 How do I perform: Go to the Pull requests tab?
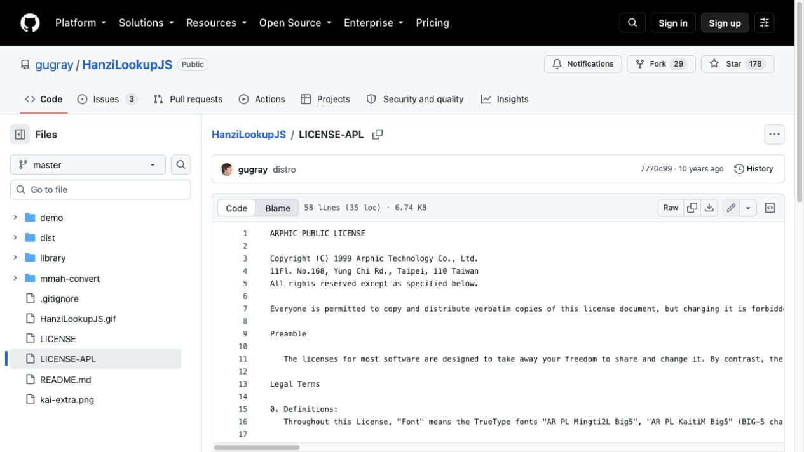tap(188, 99)
